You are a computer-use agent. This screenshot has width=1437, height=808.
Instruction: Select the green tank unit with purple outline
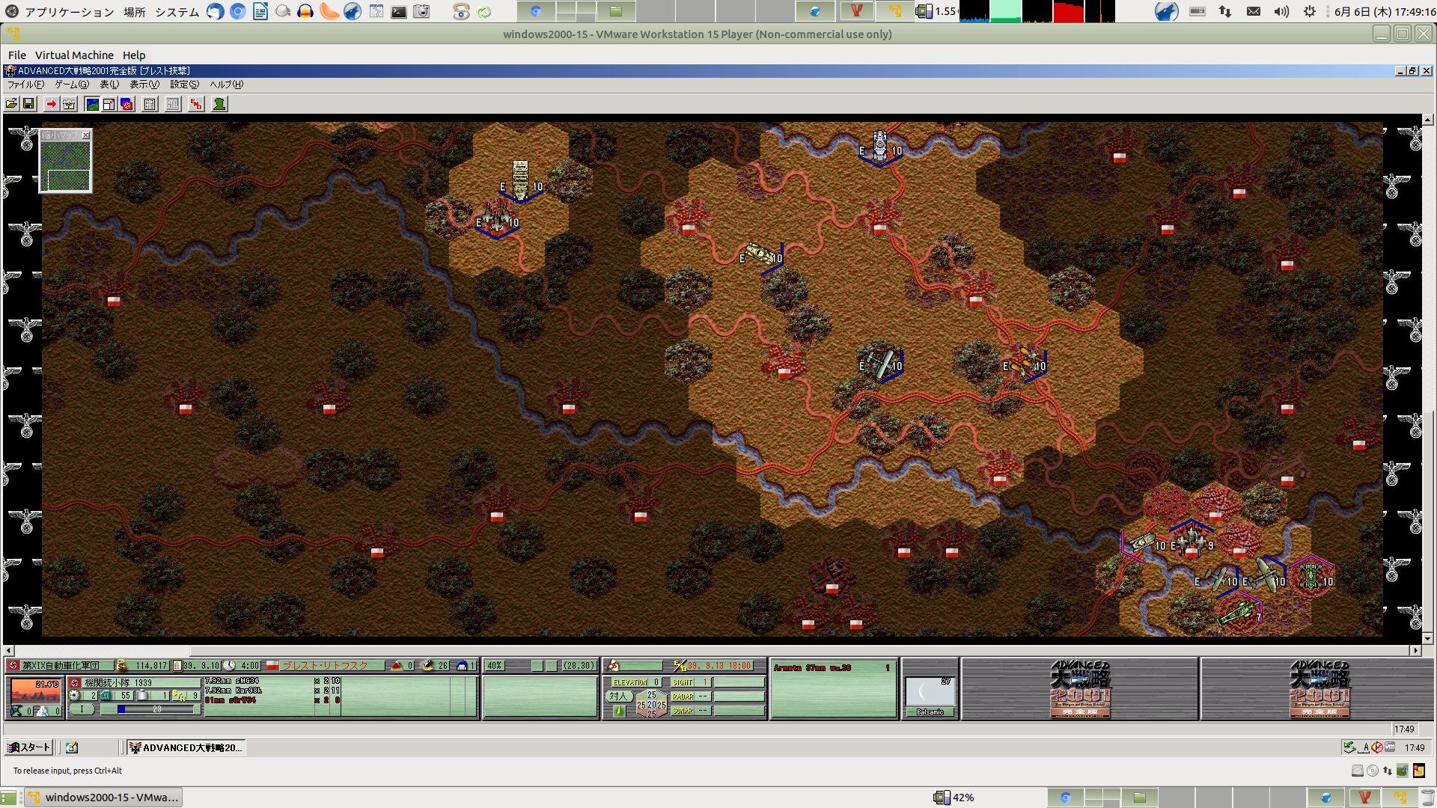point(1311,576)
